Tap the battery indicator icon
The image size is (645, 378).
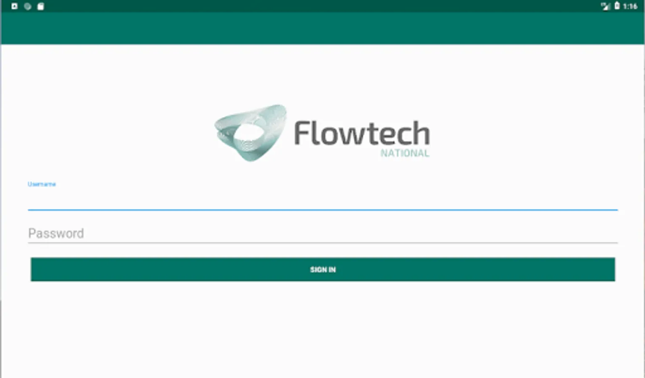click(x=617, y=6)
